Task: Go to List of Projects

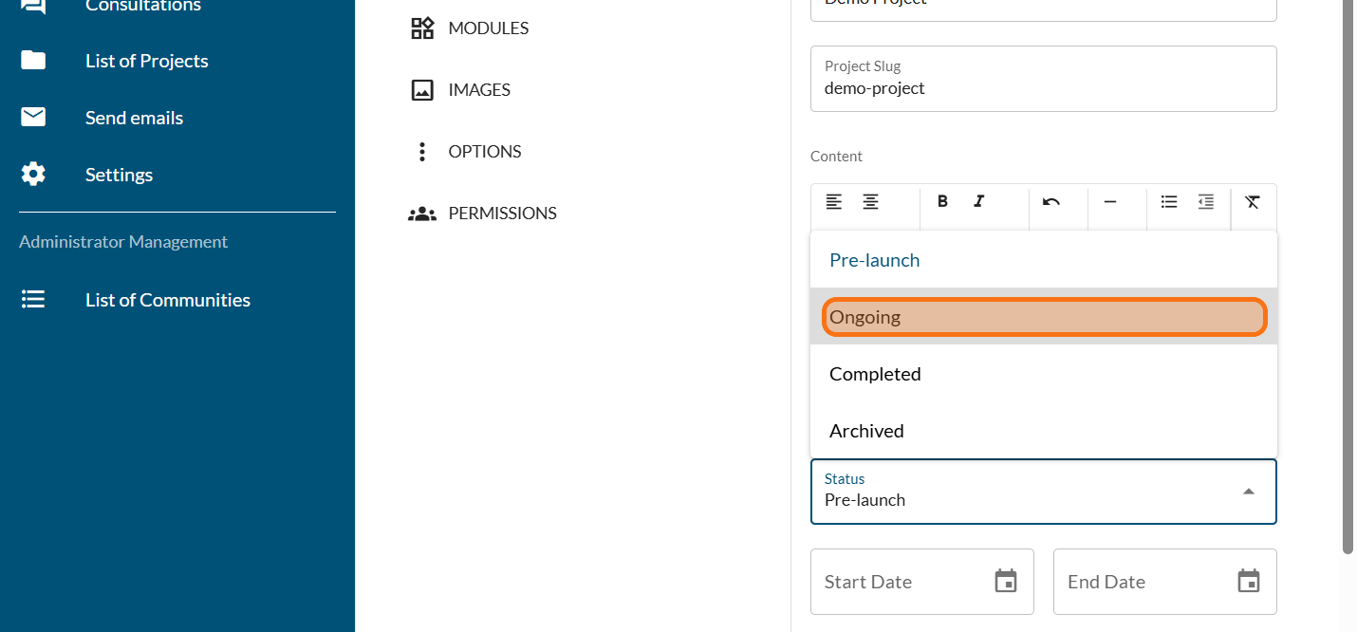Action: 146,61
